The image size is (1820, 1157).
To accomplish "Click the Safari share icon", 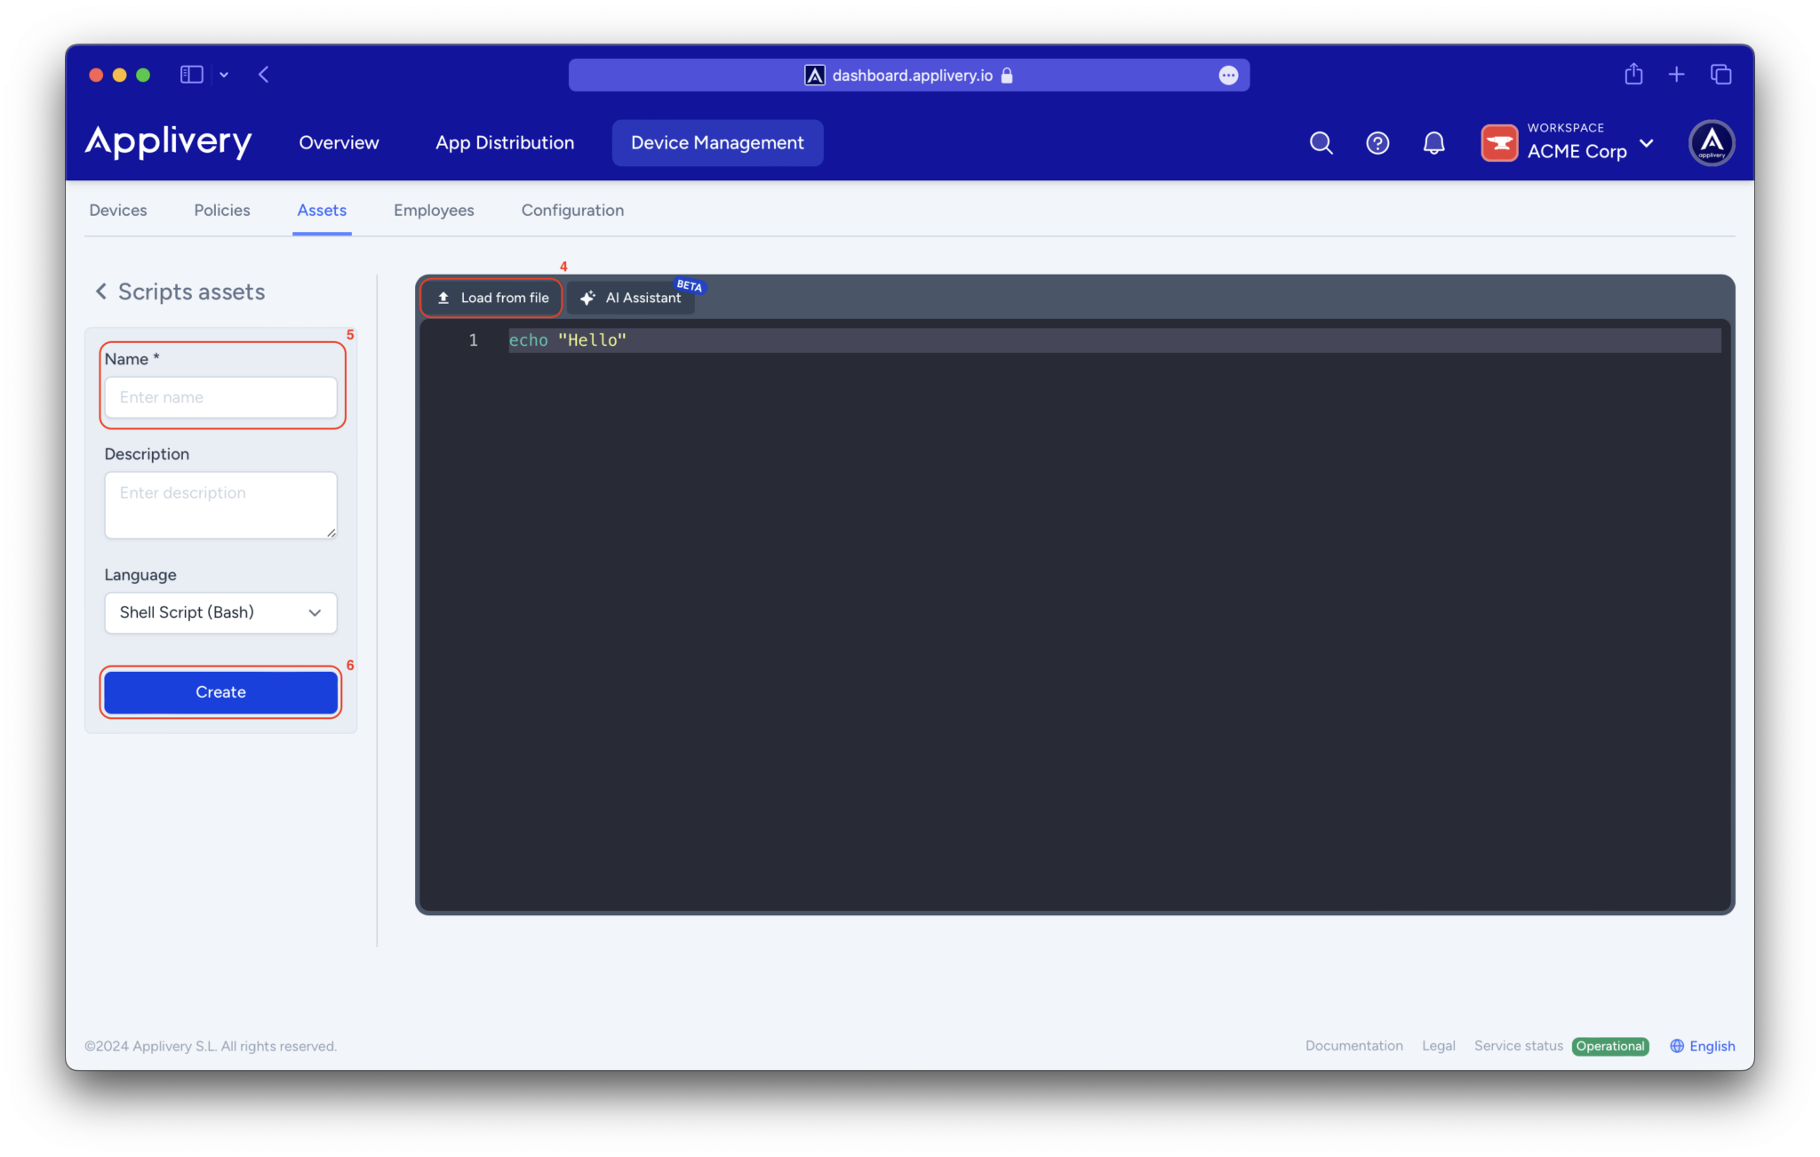I will click(x=1632, y=75).
